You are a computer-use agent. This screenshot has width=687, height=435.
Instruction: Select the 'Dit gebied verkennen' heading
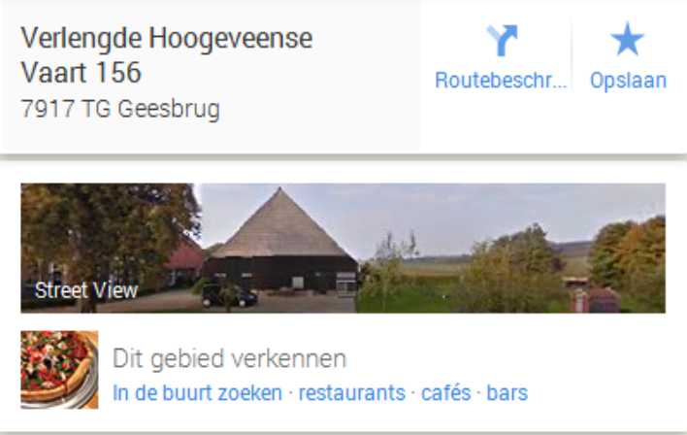(x=230, y=358)
